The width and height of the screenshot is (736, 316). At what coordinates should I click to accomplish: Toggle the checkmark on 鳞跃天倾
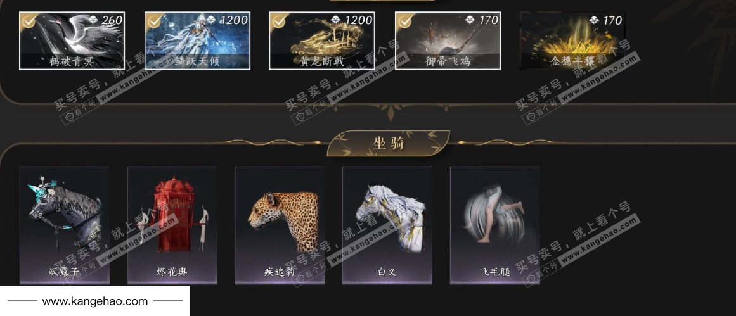coord(153,21)
